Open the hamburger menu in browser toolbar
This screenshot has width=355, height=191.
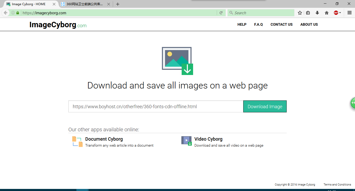tap(350, 13)
